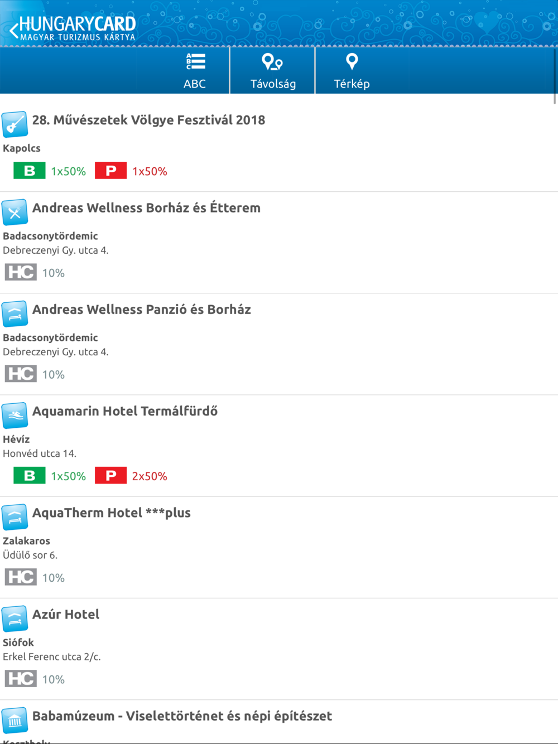Tap the restaurant icon for Andreas Wellness Borház

pos(15,212)
